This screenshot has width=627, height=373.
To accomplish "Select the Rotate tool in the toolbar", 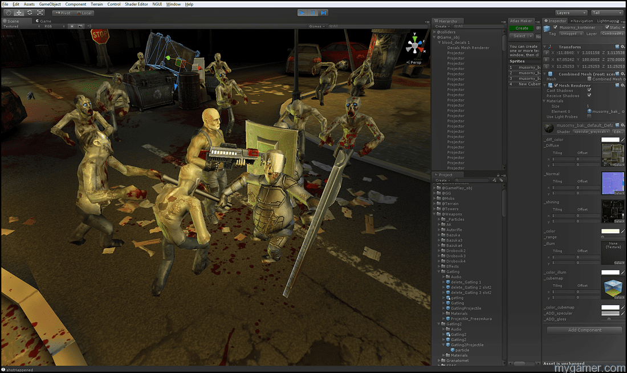I will [x=30, y=13].
